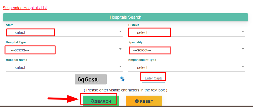Open the Hospital Type dropdown
This screenshot has height=107, width=253.
point(64,50)
